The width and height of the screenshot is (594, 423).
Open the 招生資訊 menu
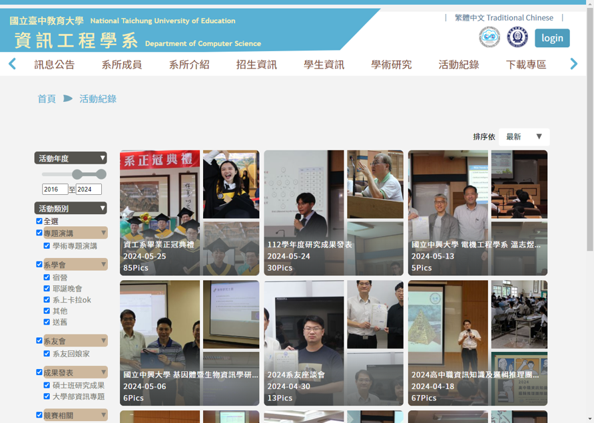point(256,65)
